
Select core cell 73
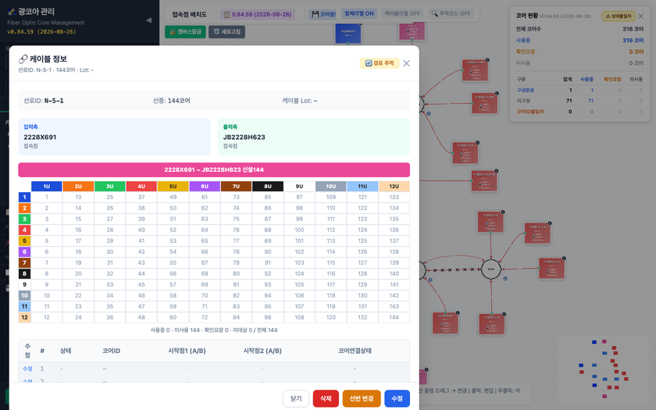click(x=236, y=197)
